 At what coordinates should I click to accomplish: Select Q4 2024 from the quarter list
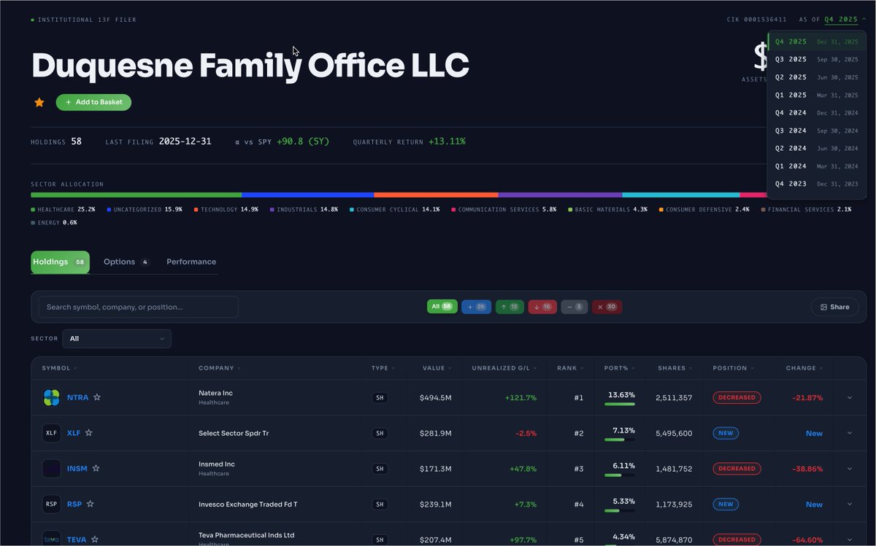click(816, 113)
